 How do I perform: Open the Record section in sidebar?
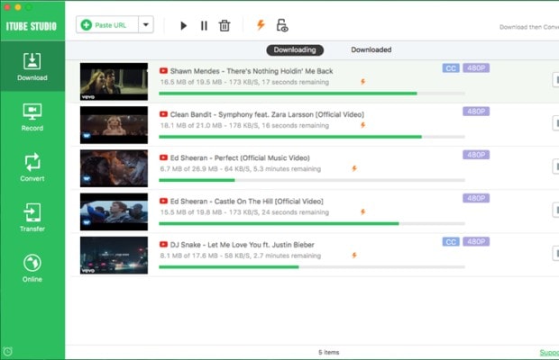(x=32, y=117)
